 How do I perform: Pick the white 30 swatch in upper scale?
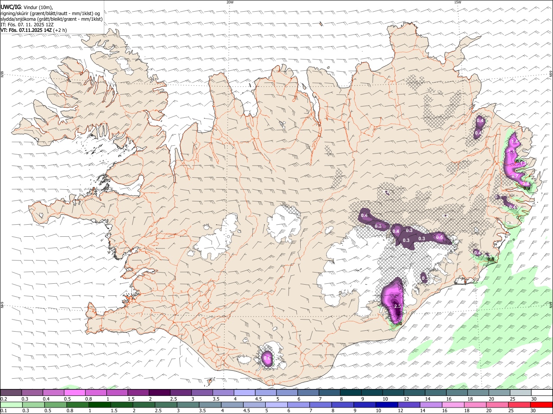point(542,392)
